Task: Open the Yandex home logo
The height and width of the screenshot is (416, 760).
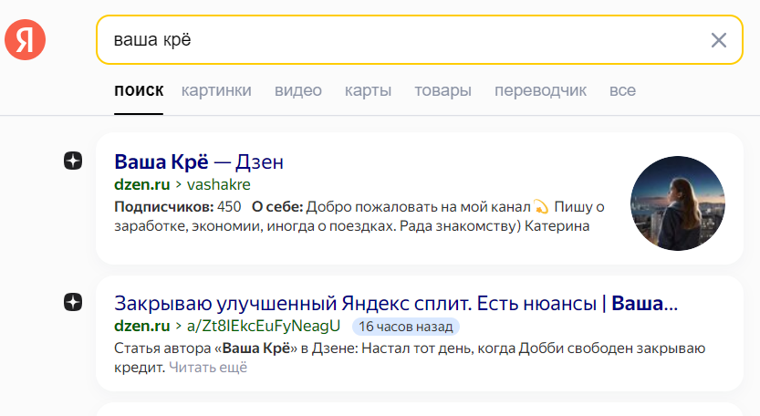Action: tap(26, 40)
